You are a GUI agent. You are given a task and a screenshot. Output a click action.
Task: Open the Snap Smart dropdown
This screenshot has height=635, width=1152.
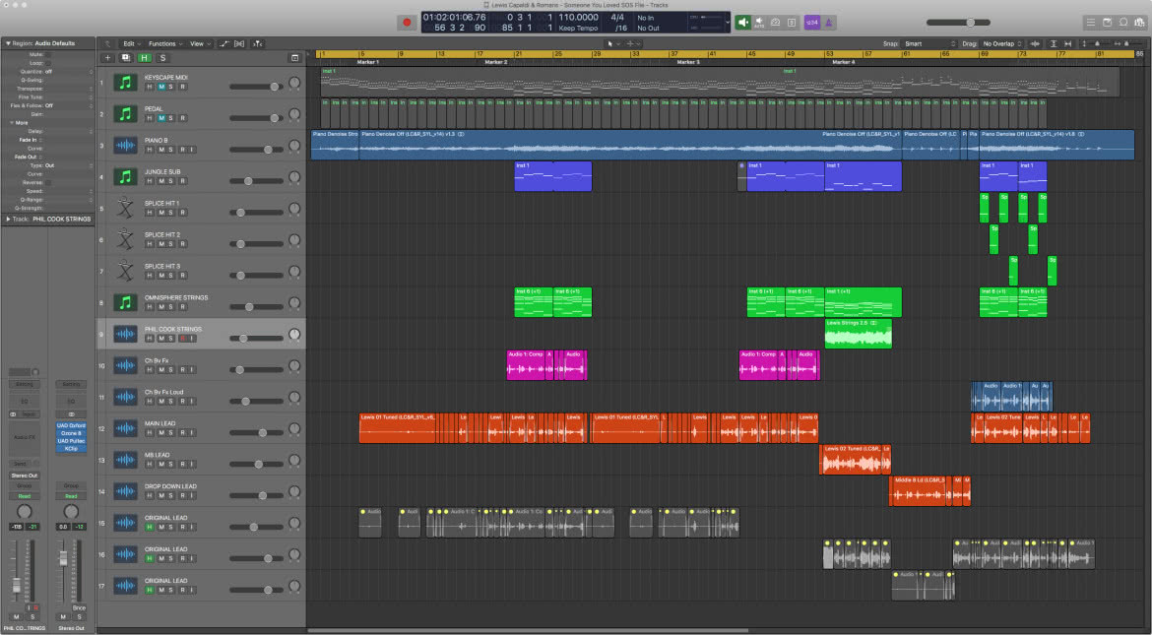[929, 44]
